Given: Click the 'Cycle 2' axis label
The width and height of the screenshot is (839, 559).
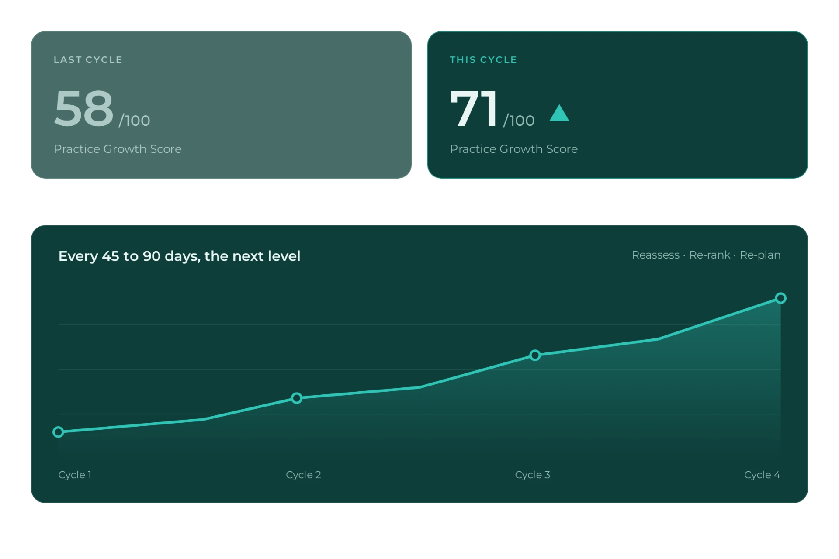Looking at the screenshot, I should (303, 475).
